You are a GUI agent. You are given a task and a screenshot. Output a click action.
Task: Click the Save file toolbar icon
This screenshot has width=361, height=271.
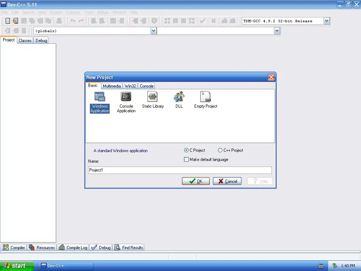tap(24, 21)
